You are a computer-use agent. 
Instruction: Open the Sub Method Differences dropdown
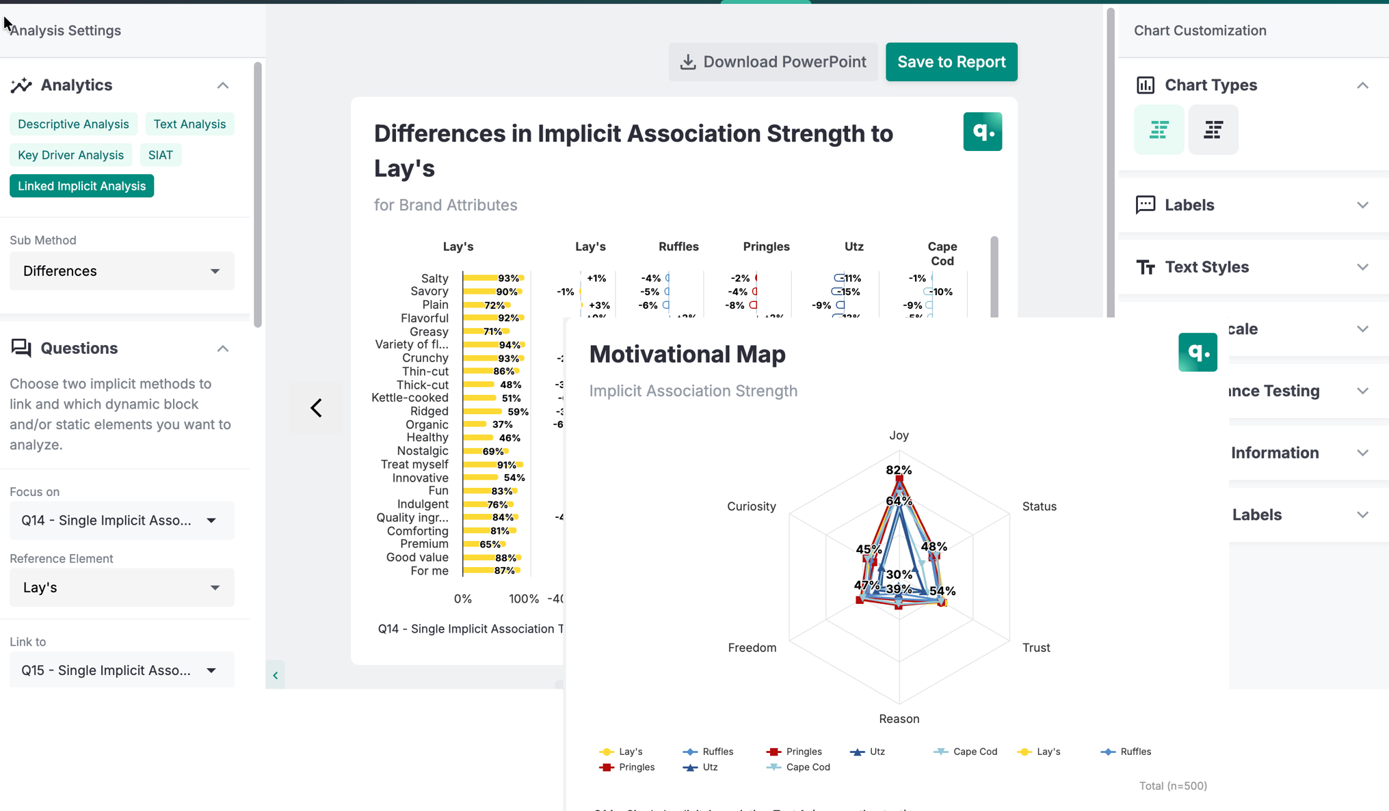coord(122,271)
